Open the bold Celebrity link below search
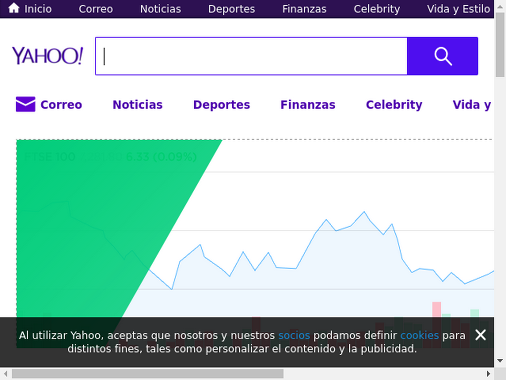506x380 pixels. (394, 105)
